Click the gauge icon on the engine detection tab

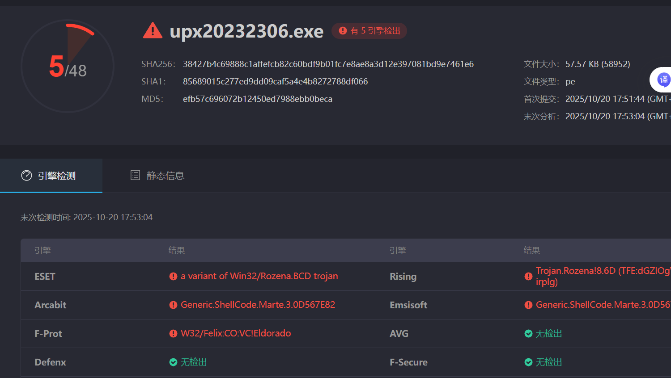coord(26,176)
